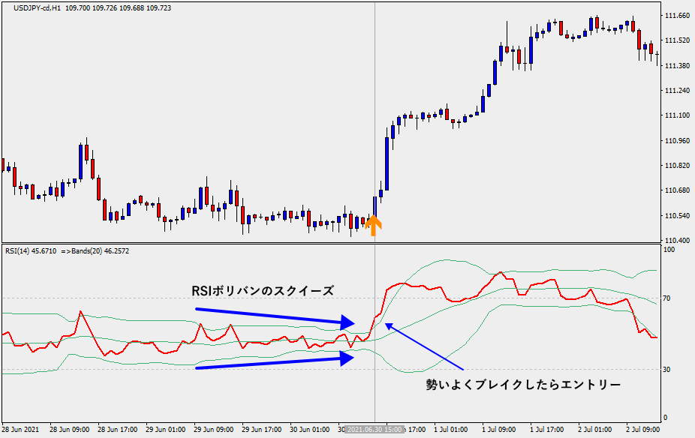Click the RSI 70 level on the scale
The width and height of the screenshot is (695, 438).
click(x=666, y=298)
